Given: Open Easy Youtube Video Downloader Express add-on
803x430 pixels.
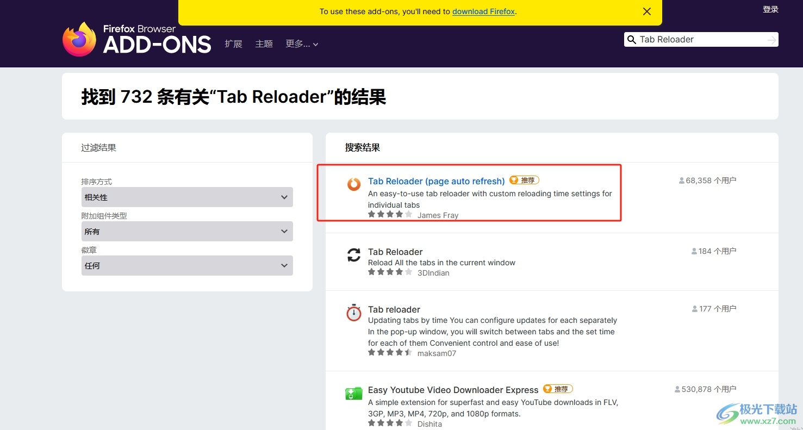Looking at the screenshot, I should point(453,390).
